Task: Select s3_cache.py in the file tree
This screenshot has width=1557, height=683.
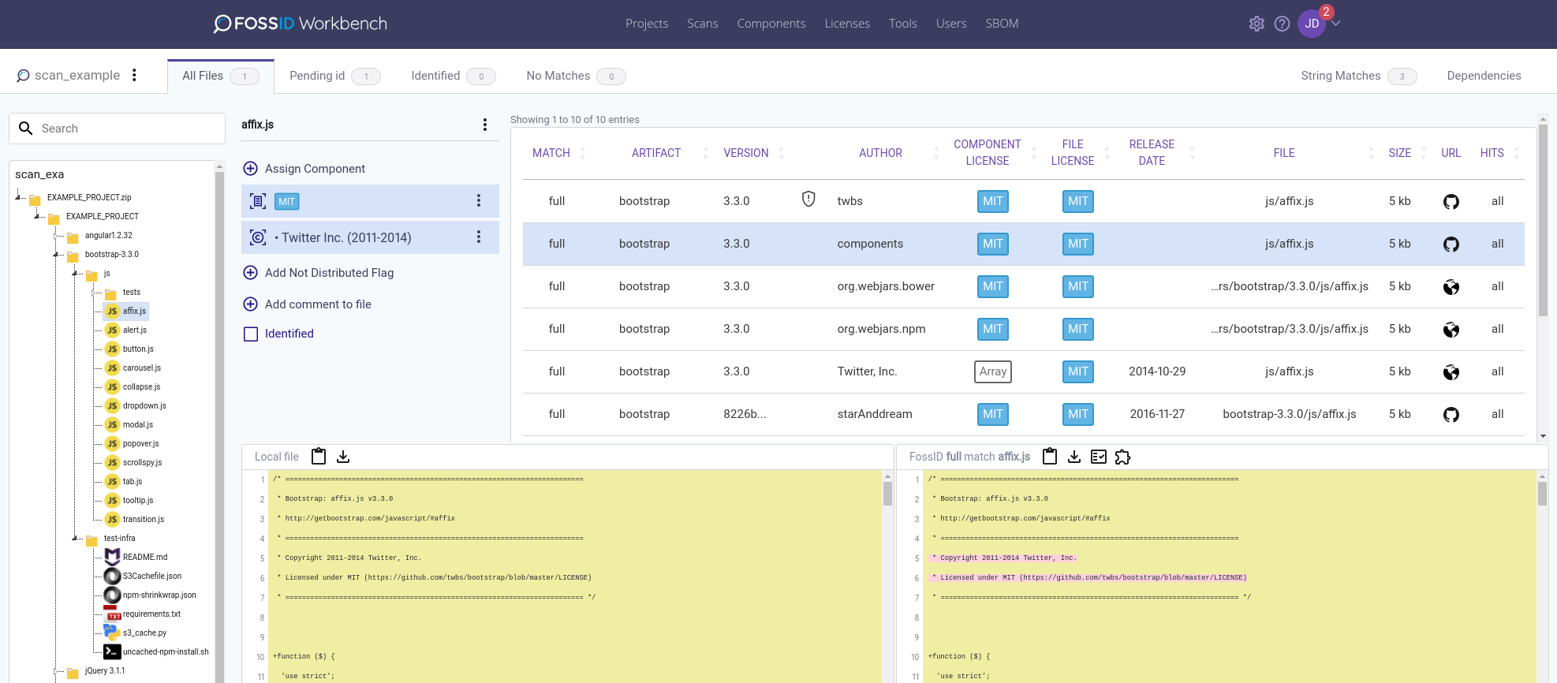Action: [144, 633]
